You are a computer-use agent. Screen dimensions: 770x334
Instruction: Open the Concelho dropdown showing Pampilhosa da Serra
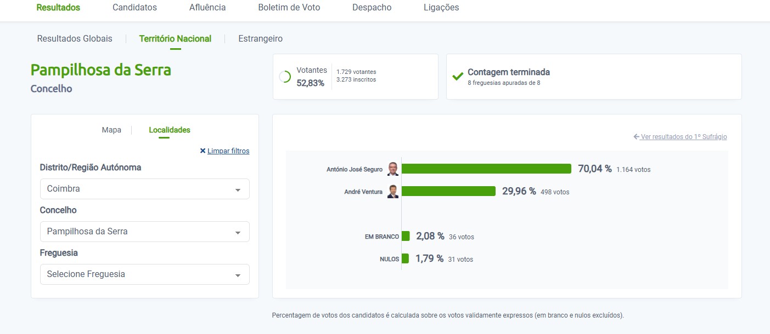pos(144,232)
